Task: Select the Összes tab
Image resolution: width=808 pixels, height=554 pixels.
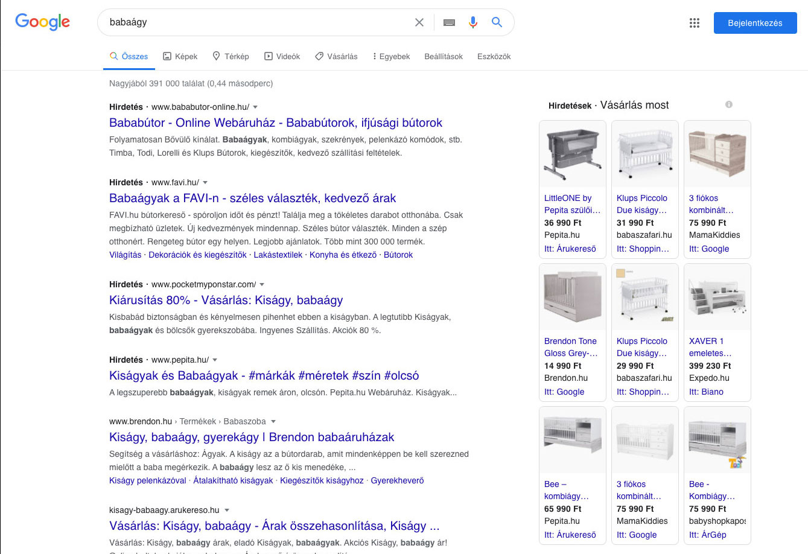Action: pyautogui.click(x=129, y=56)
